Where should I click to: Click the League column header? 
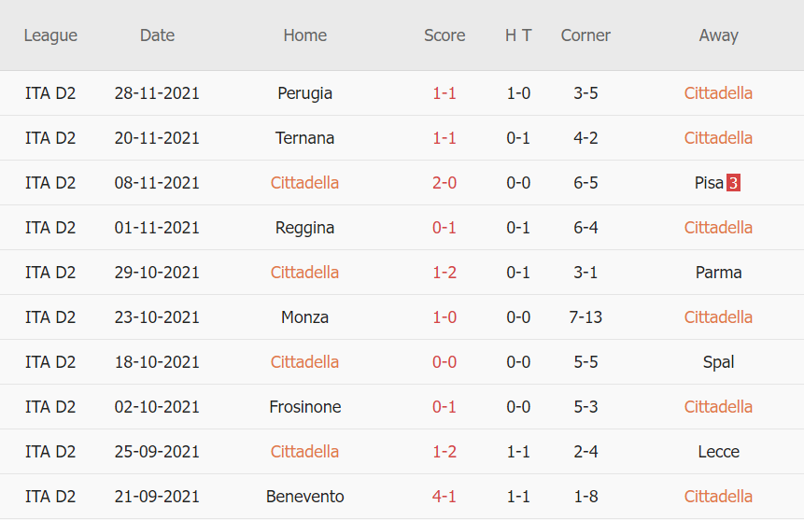click(x=50, y=35)
